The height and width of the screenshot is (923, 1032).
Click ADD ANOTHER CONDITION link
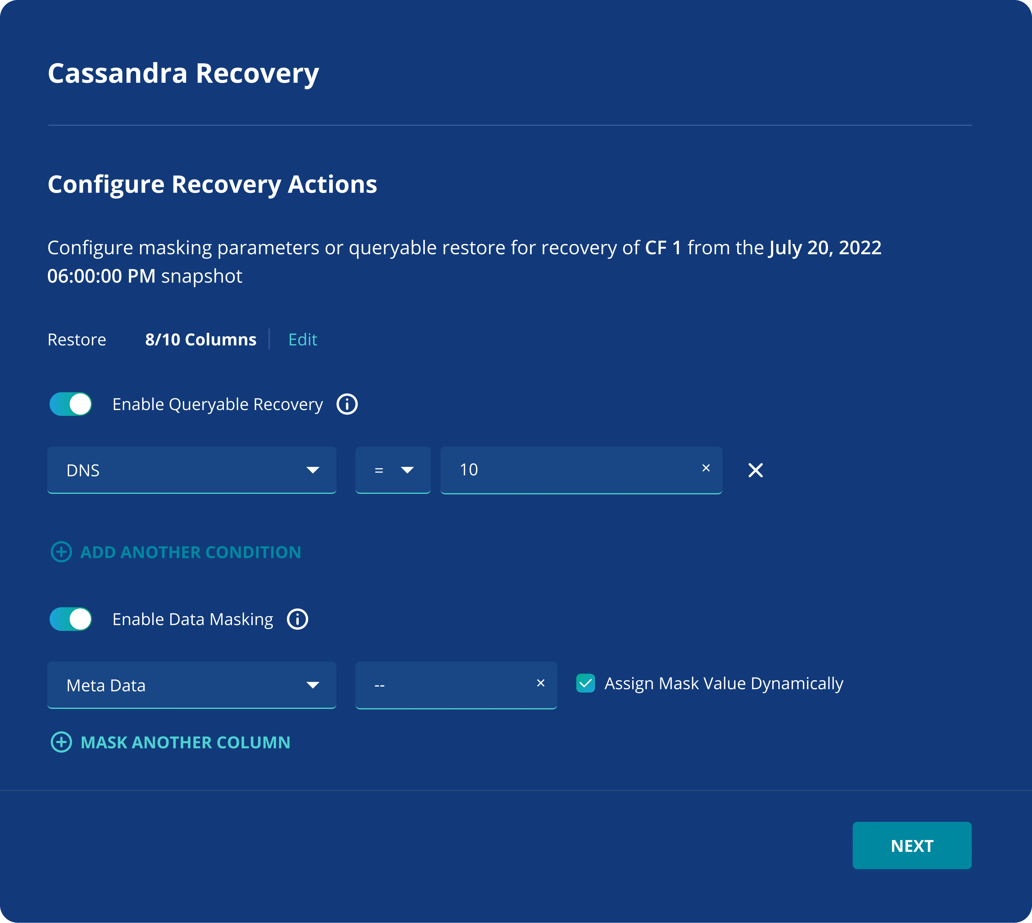(x=191, y=552)
